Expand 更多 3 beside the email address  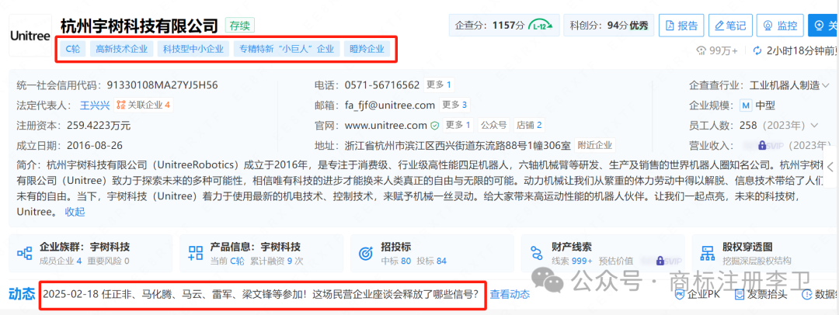click(454, 105)
